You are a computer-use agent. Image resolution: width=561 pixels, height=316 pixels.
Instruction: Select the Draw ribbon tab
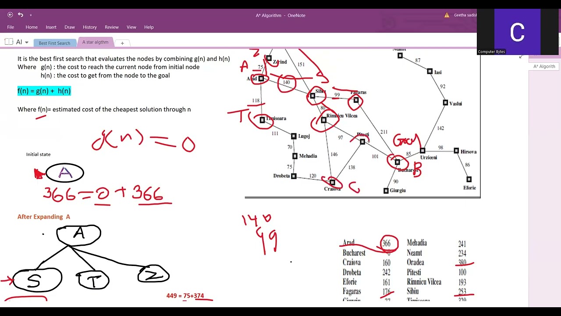70,27
